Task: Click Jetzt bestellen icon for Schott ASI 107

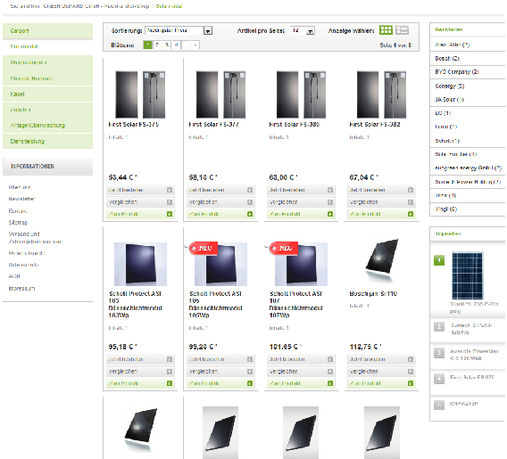Action: click(330, 359)
